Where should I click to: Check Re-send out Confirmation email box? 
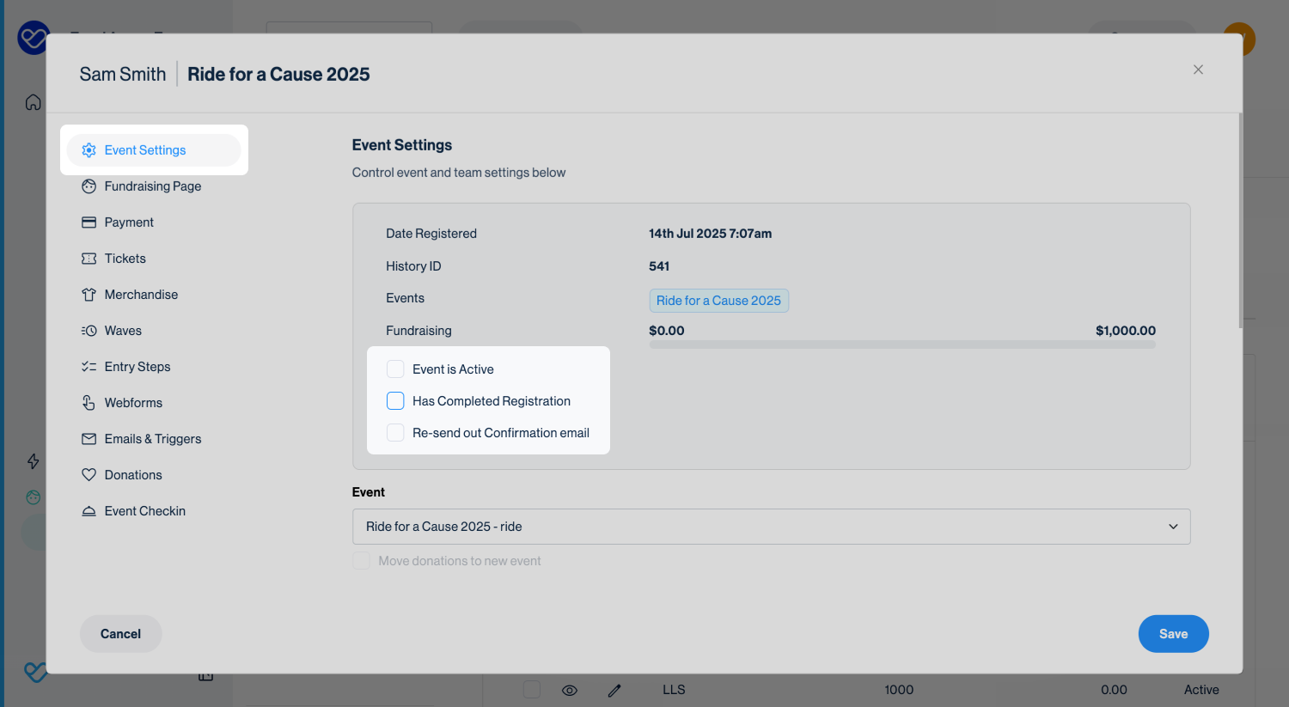(x=395, y=433)
